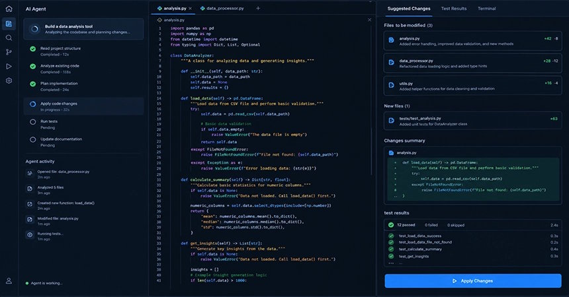
Task: Open the Search icon in sidebar
Action: (x=9, y=38)
